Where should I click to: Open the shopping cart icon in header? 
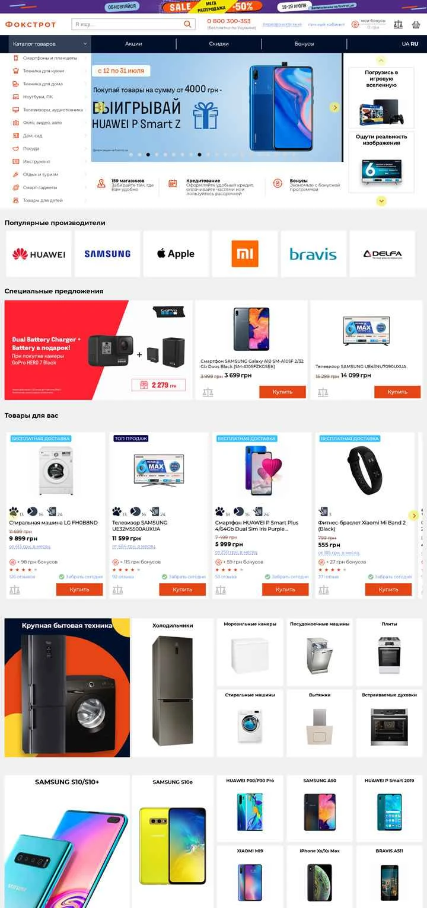[x=416, y=25]
